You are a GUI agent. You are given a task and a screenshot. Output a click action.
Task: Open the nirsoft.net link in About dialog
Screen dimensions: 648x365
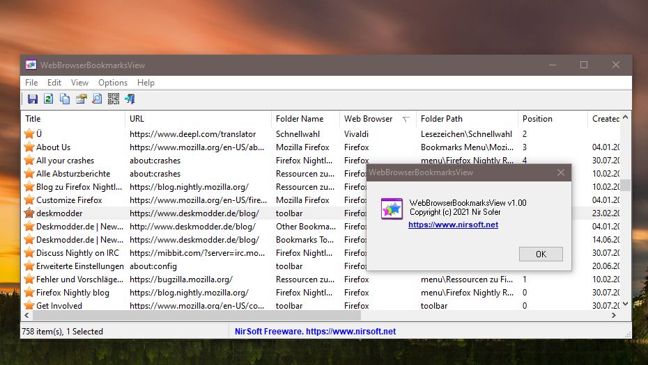tap(453, 225)
